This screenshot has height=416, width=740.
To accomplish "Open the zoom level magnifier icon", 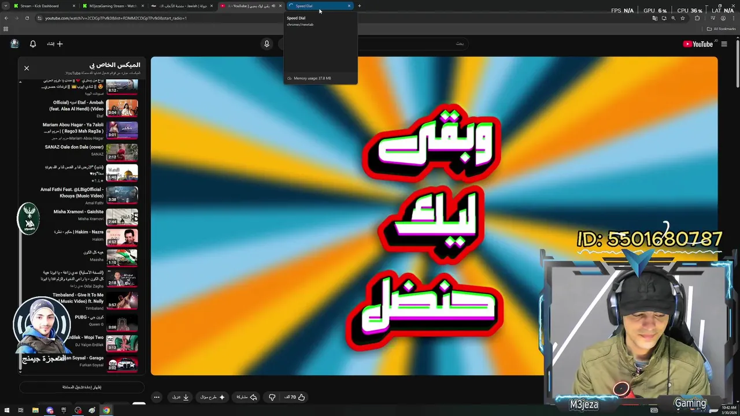I will (x=673, y=18).
